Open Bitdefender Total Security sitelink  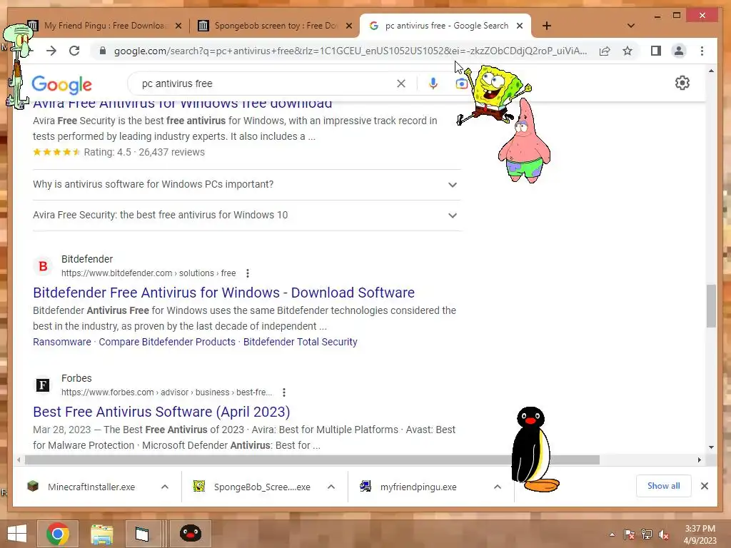click(301, 342)
